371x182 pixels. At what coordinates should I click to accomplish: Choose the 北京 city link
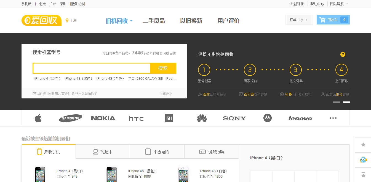point(42,4)
